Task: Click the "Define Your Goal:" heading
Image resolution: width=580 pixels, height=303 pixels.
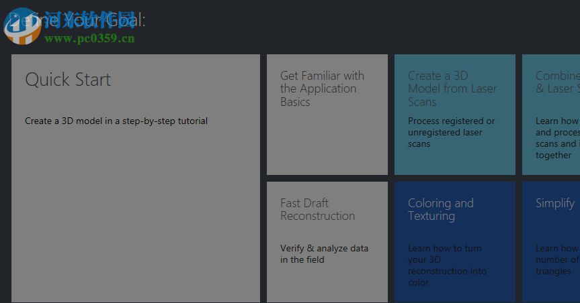Action: pyautogui.click(x=87, y=19)
